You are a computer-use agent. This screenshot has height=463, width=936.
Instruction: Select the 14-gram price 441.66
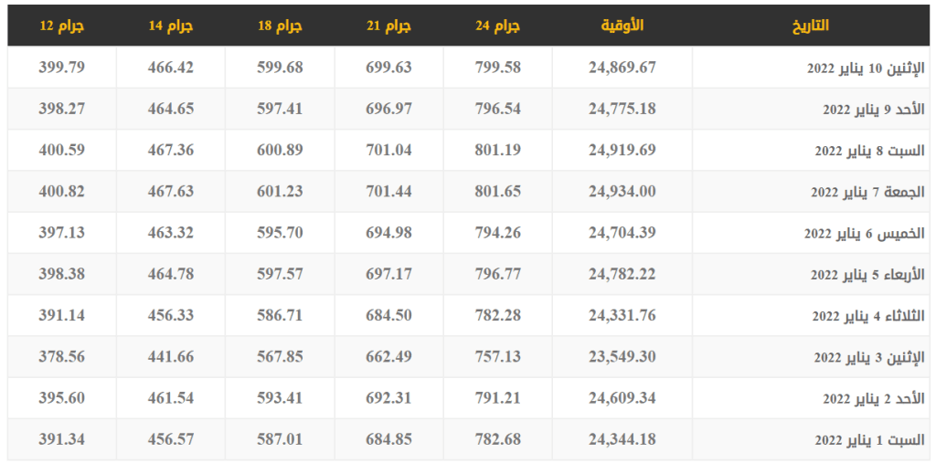tap(171, 357)
